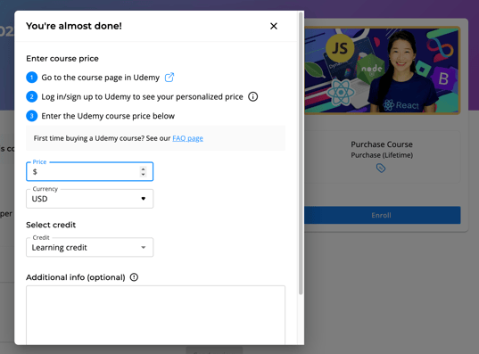Click the "Purchase (Lifetime)" label

point(382,155)
